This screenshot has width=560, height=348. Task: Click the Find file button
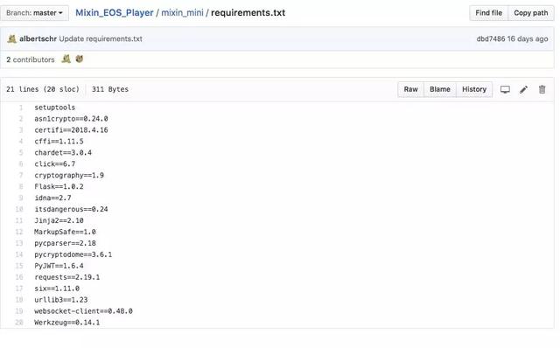coord(488,13)
